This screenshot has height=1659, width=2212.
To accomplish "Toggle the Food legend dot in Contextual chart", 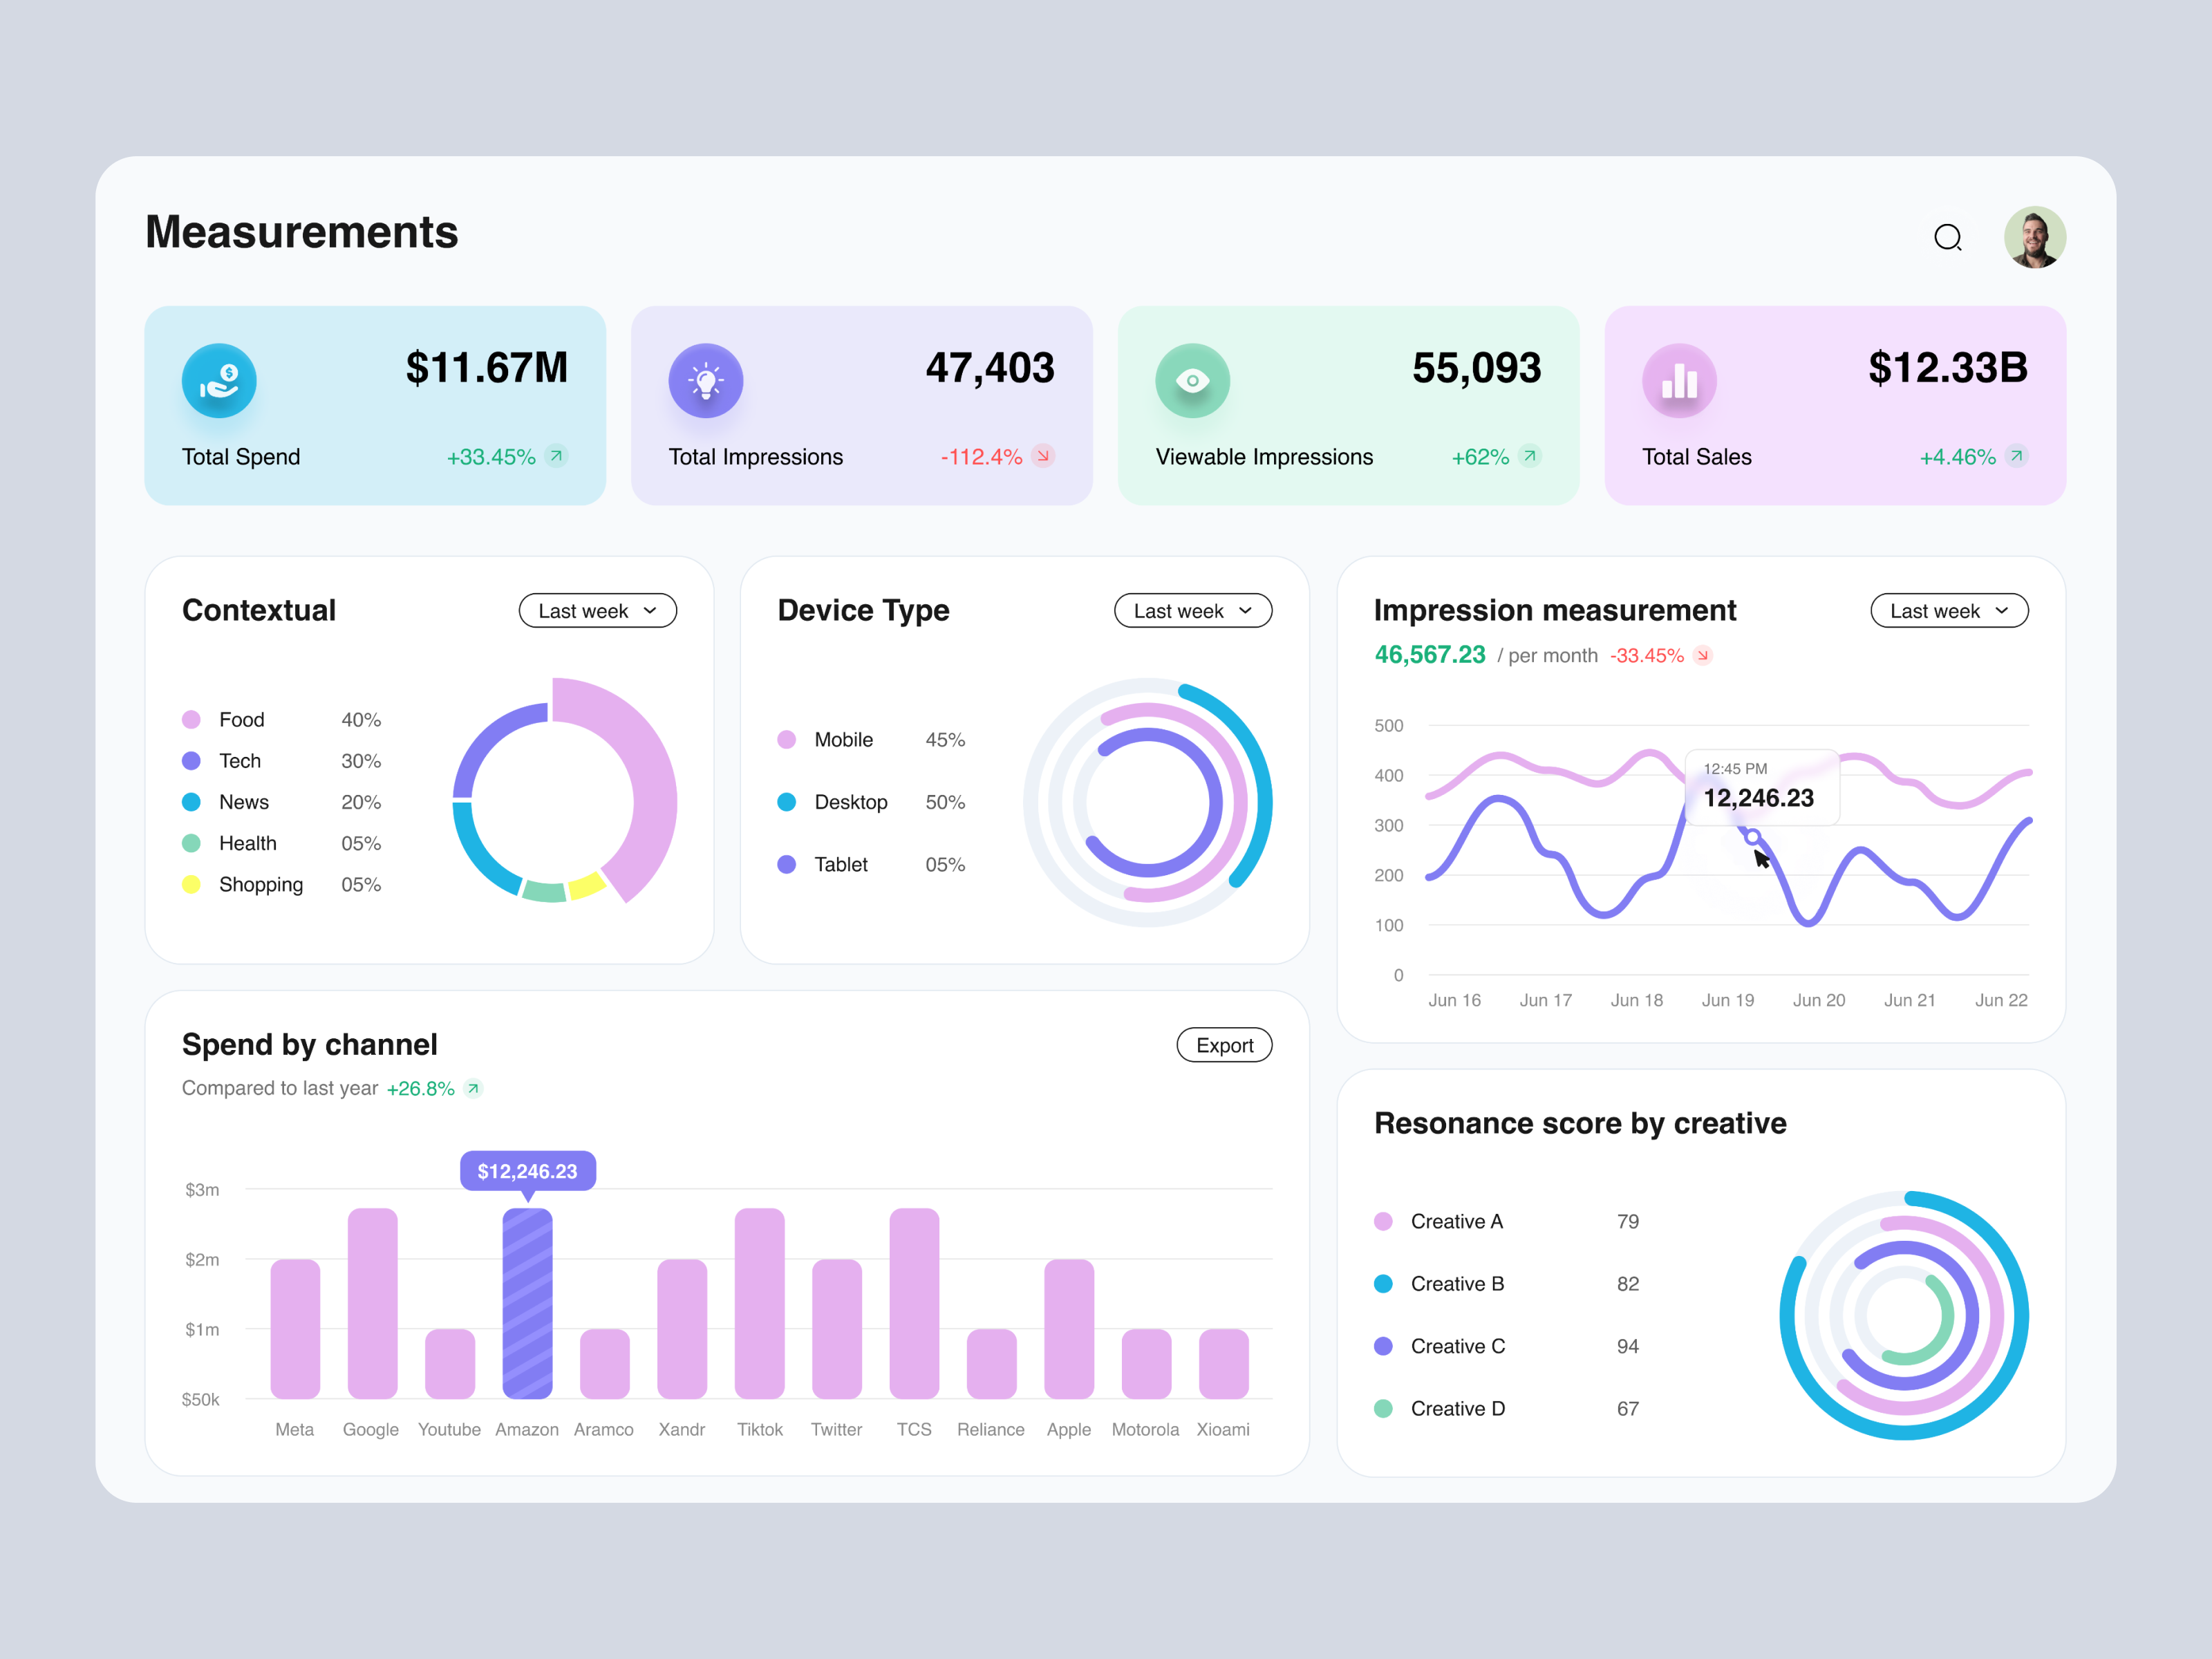I will pyautogui.click(x=193, y=719).
